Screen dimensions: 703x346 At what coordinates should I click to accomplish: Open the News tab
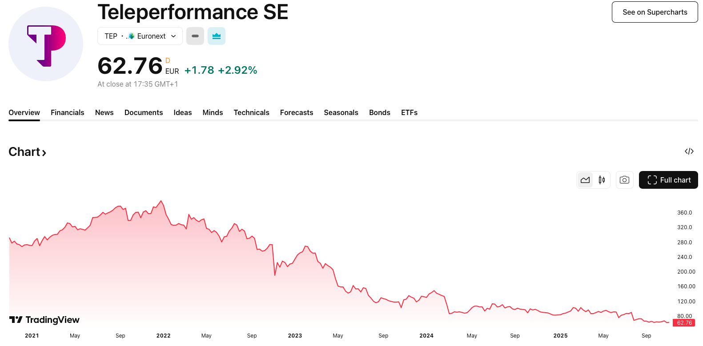pos(104,112)
